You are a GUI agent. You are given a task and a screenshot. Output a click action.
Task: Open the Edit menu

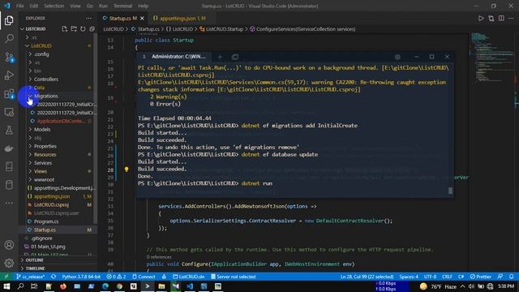(33, 6)
